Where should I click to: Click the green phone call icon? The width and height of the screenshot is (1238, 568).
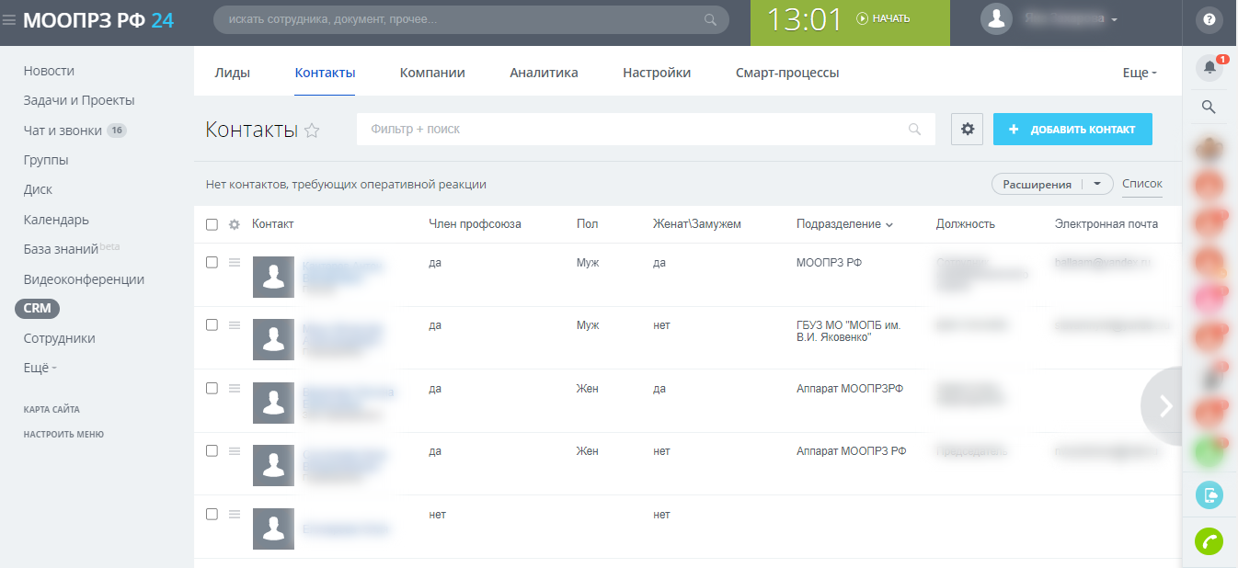1209,541
